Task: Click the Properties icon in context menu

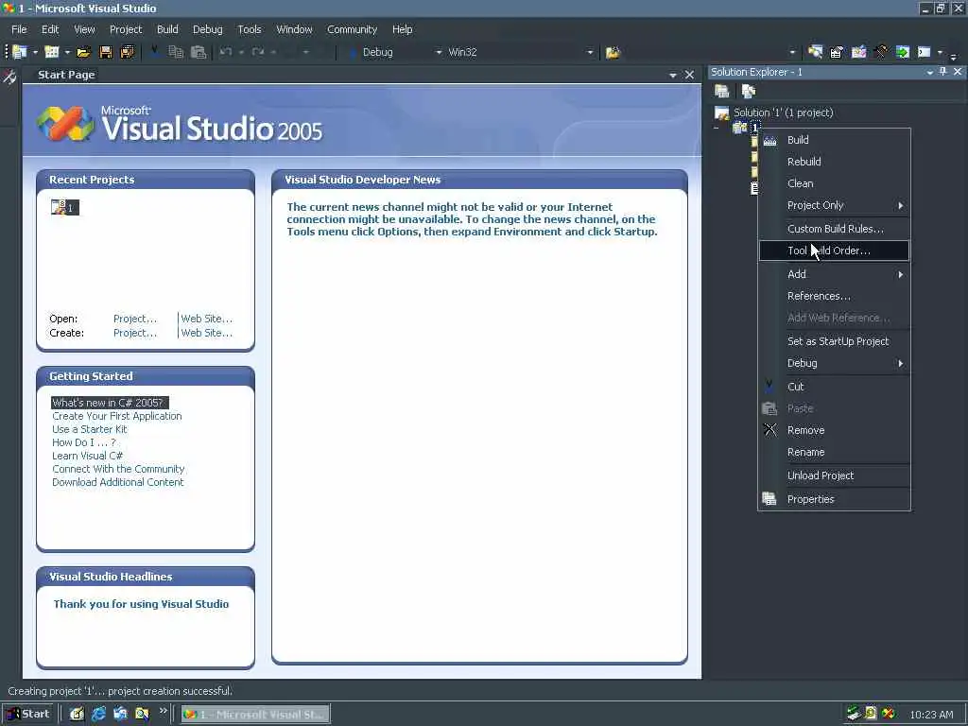Action: (x=769, y=499)
